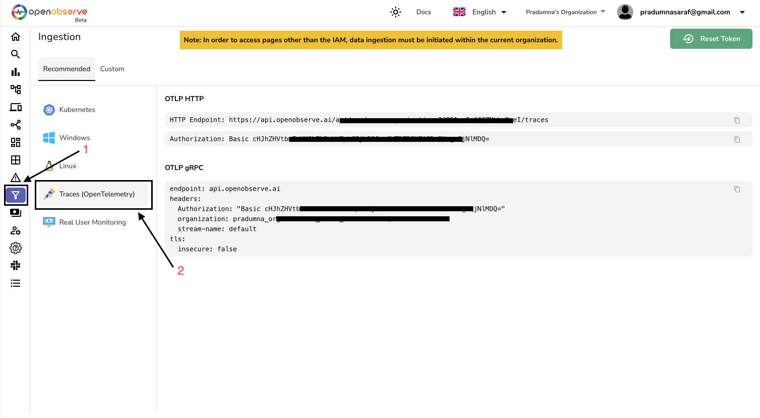Open the Home page from sidebar

(16, 37)
